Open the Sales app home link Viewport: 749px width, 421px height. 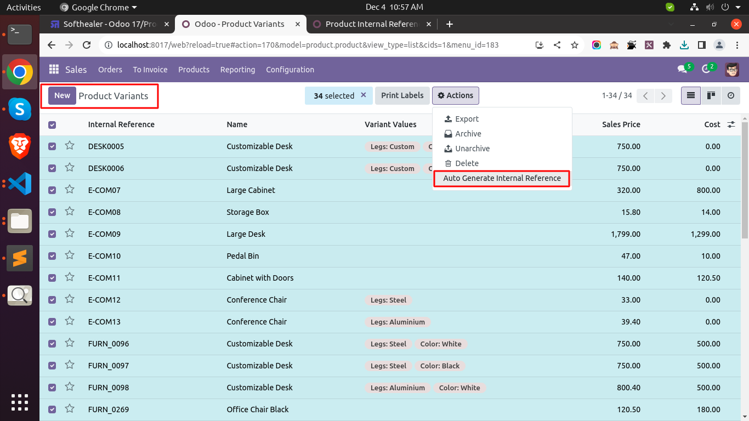76,70
